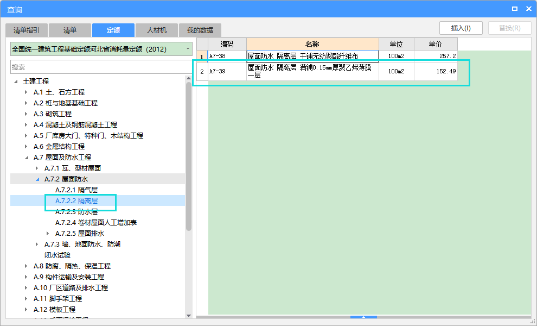Click code cell A7-38
This screenshot has width=537, height=326.
coord(227,57)
